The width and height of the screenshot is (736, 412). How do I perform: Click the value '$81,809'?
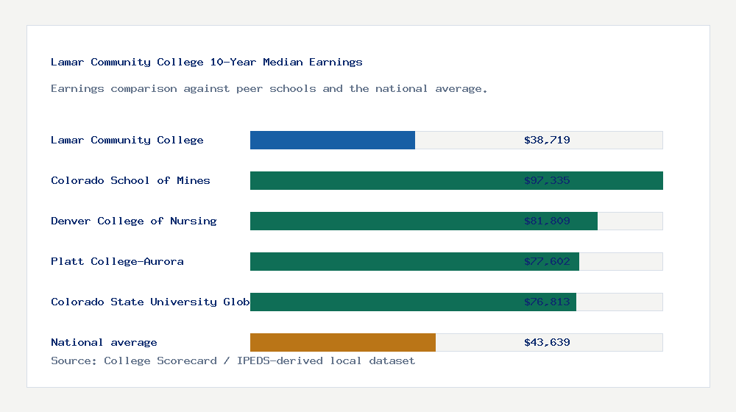coord(547,221)
